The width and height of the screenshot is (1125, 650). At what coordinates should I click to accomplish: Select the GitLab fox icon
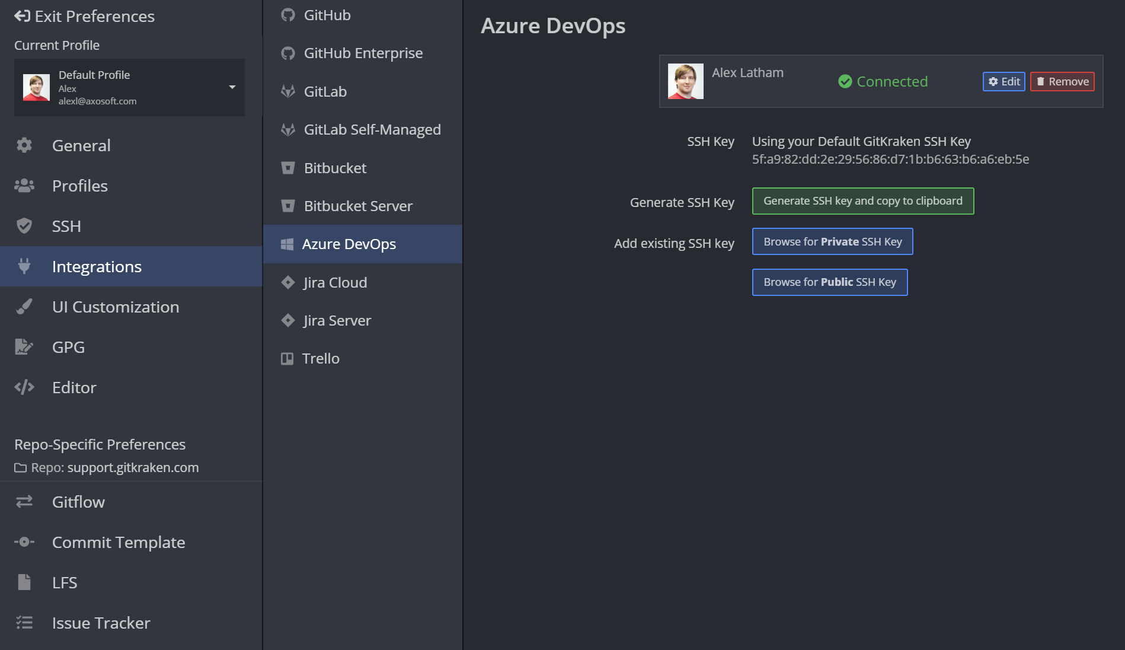[288, 91]
